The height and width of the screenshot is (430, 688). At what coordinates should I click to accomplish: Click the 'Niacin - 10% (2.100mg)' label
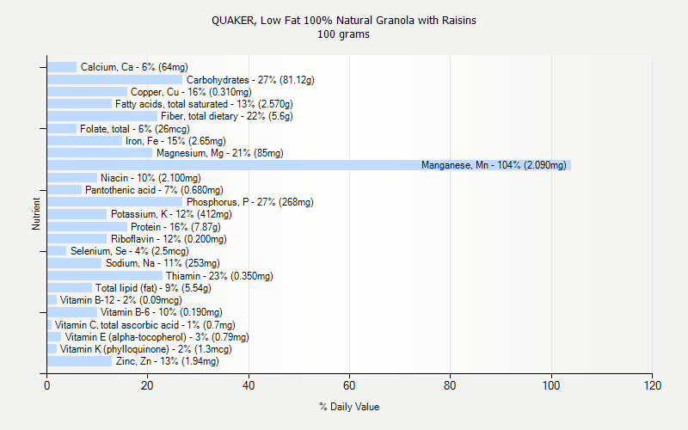pos(151,178)
